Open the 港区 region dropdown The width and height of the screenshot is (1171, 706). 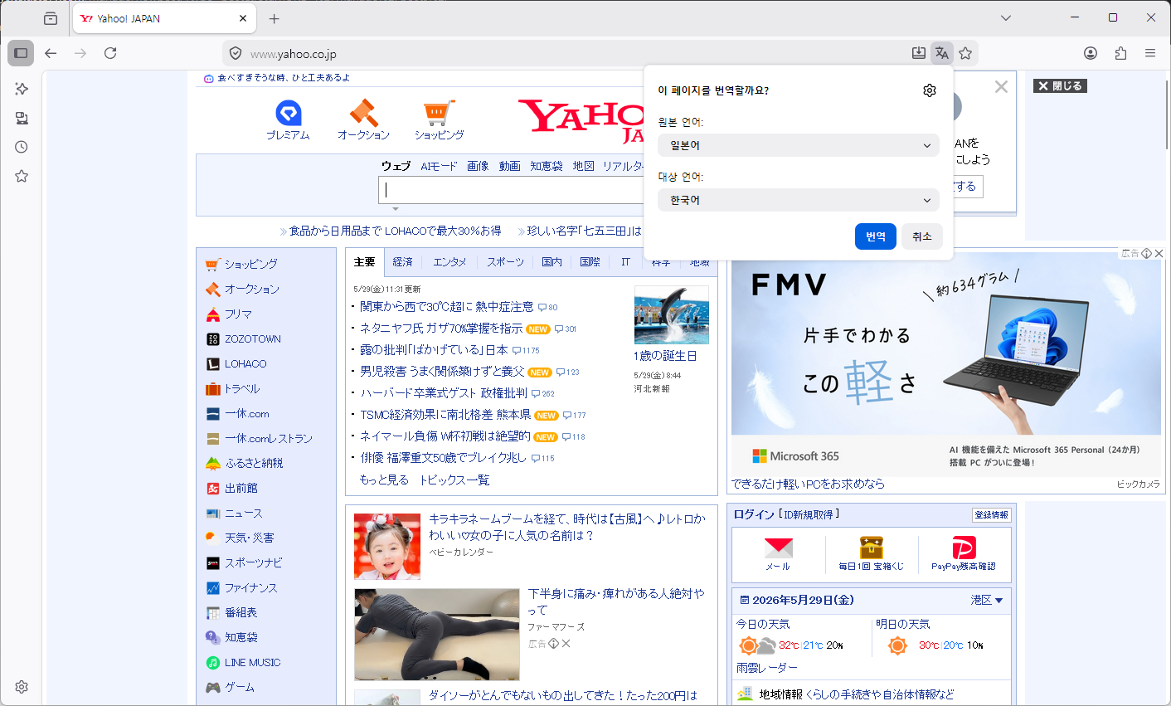pos(987,600)
